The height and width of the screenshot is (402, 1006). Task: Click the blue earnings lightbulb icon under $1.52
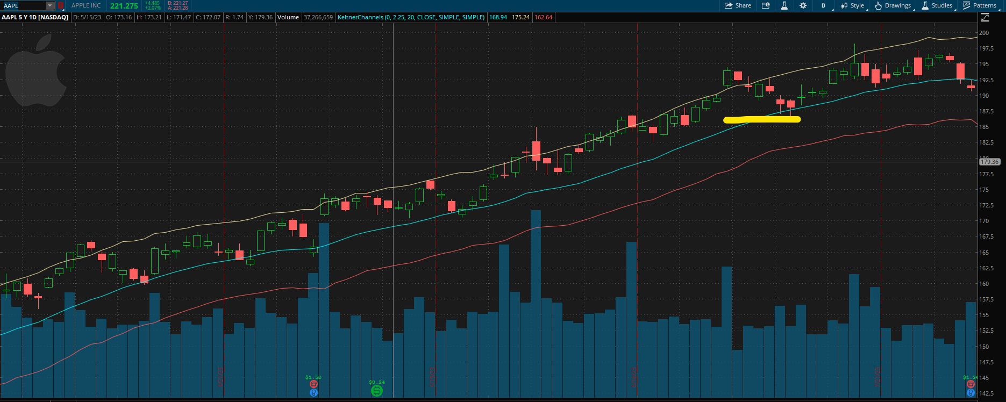[313, 393]
